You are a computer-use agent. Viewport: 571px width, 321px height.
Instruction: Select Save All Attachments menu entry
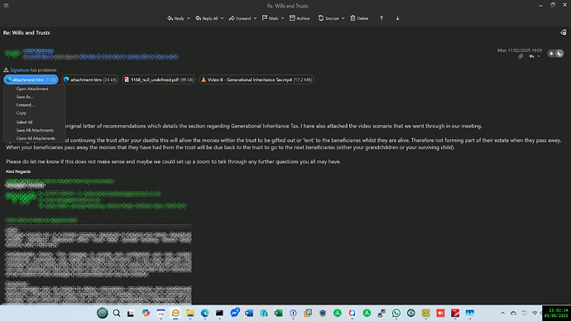(35, 130)
